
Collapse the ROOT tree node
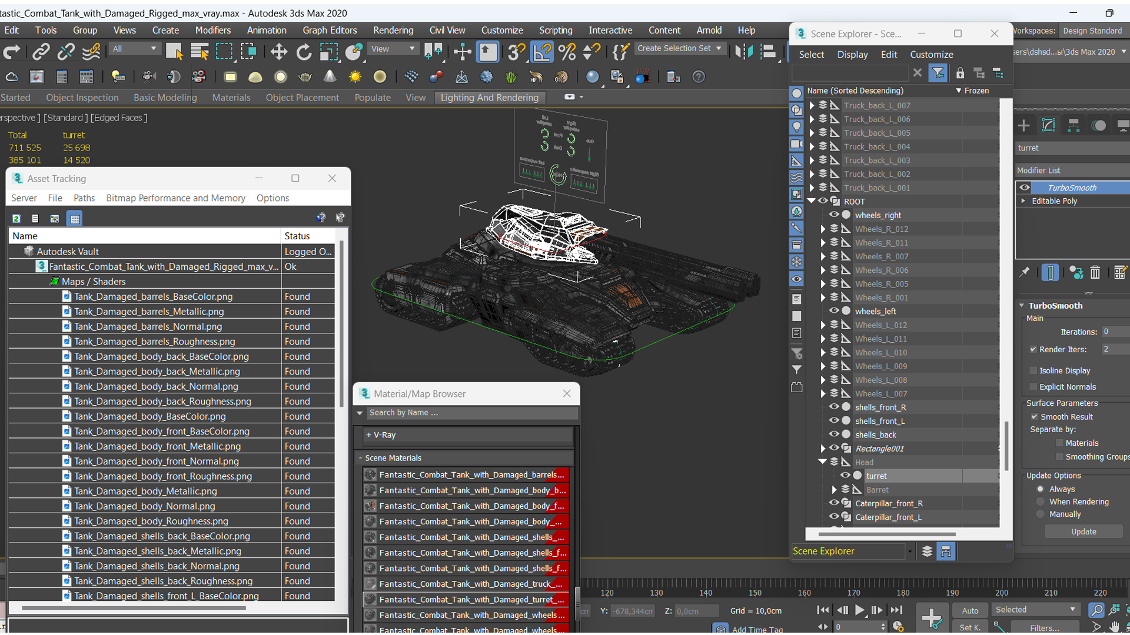[812, 201]
